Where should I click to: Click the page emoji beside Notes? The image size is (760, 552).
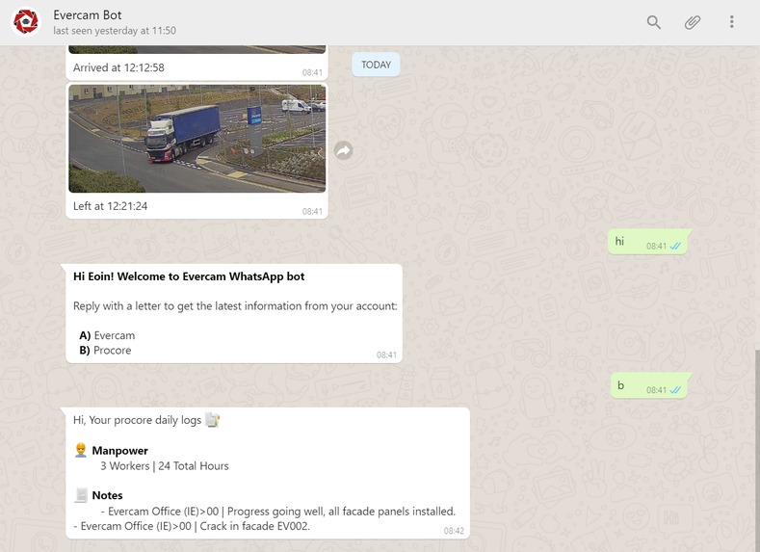(x=81, y=495)
